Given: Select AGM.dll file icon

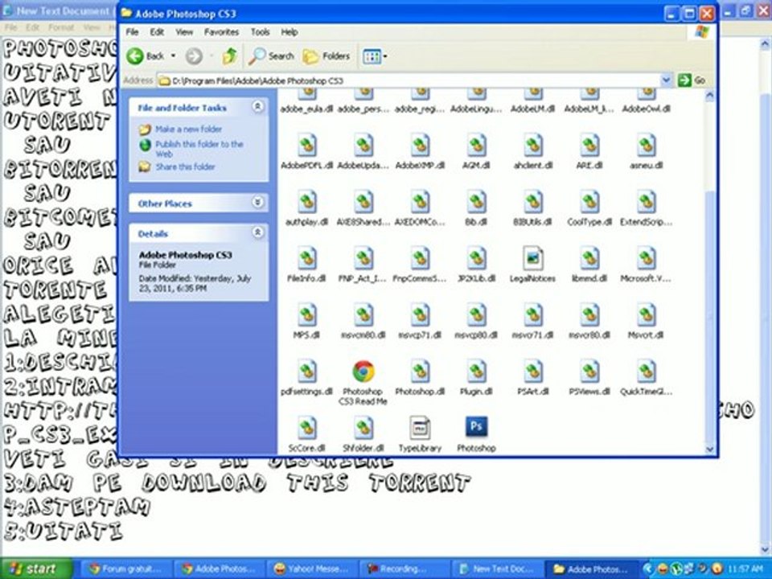Looking at the screenshot, I should pyautogui.click(x=476, y=146).
